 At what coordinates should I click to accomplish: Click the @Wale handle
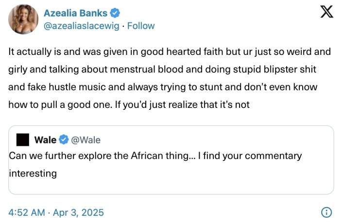coord(86,140)
